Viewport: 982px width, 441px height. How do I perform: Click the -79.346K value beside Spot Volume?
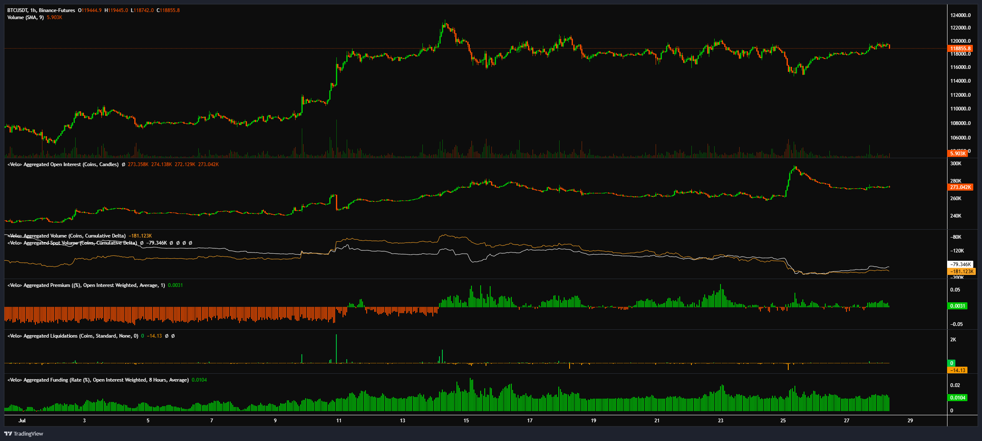pos(156,243)
